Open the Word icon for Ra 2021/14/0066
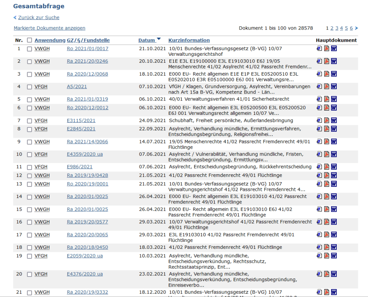This screenshot has width=368, height=297. (x=334, y=141)
